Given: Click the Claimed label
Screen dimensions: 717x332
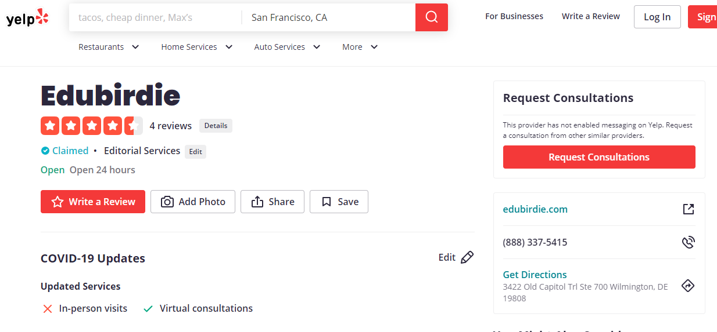Looking at the screenshot, I should pos(70,151).
